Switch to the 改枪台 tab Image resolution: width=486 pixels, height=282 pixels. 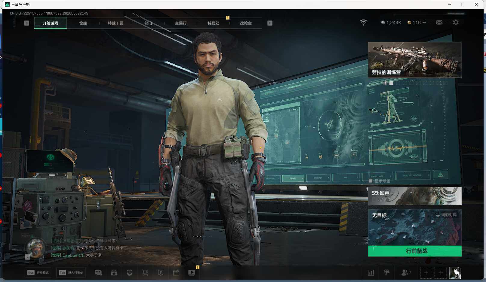pos(246,23)
